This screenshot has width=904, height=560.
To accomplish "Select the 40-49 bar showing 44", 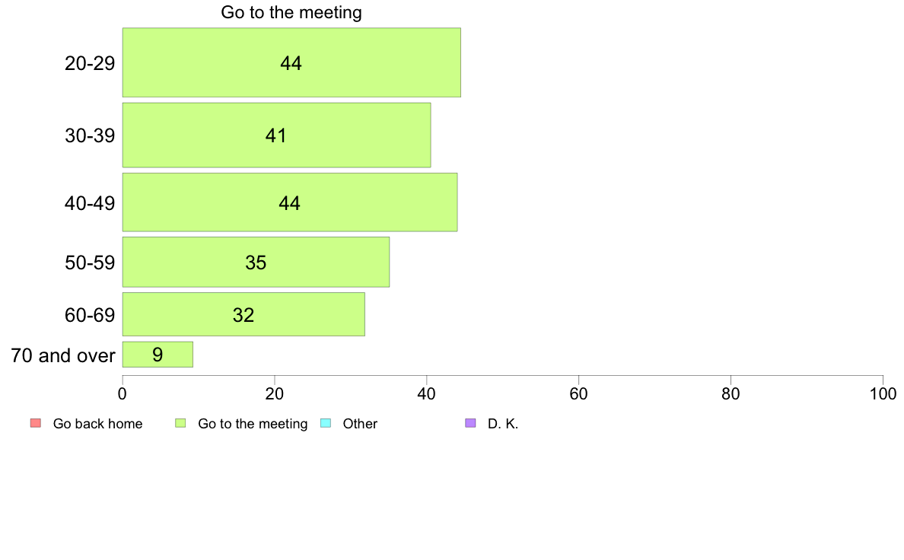I will (x=289, y=202).
